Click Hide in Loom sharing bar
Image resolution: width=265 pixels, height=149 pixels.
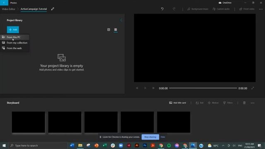coord(163,137)
